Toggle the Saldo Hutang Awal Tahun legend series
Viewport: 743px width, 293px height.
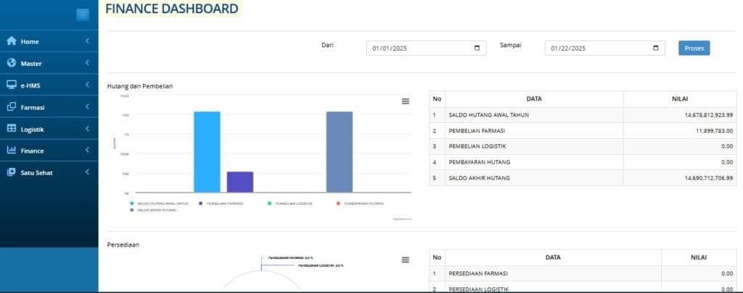tap(160, 203)
